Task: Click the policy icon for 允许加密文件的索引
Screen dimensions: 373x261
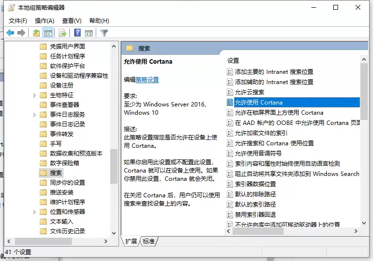Action: coord(230,133)
